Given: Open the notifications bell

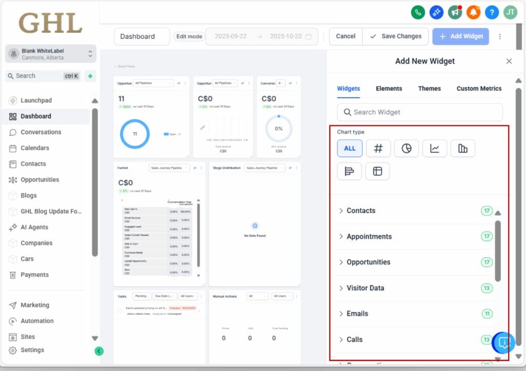Looking at the screenshot, I should tap(473, 12).
